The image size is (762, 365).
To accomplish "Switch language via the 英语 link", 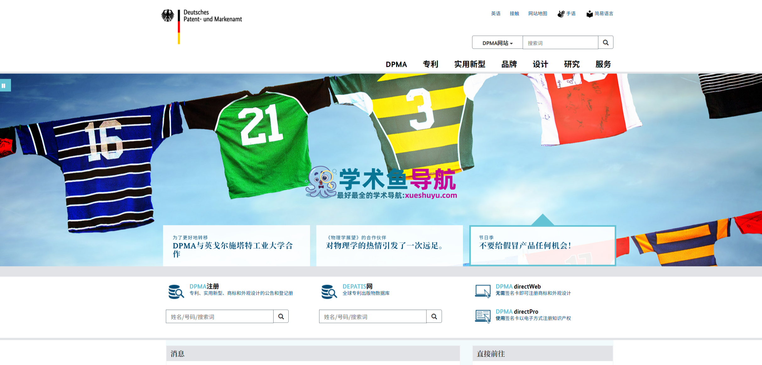I will click(x=496, y=13).
